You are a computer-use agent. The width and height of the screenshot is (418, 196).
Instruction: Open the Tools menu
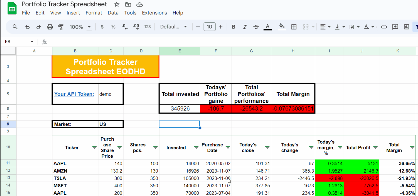130,13
